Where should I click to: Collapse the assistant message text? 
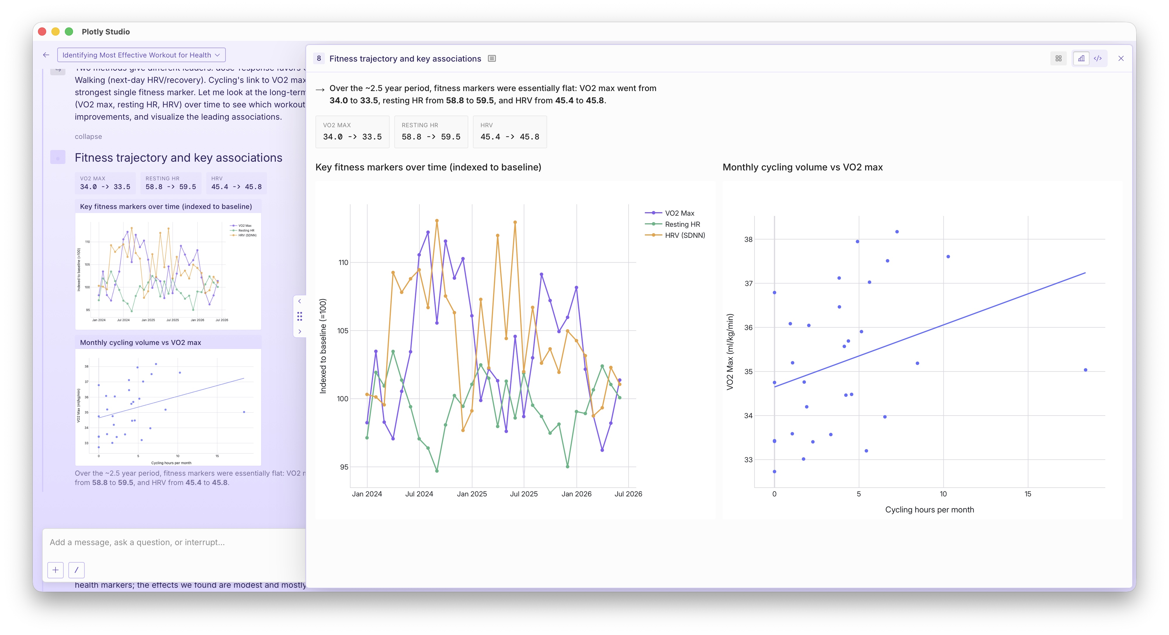pyautogui.click(x=88, y=137)
